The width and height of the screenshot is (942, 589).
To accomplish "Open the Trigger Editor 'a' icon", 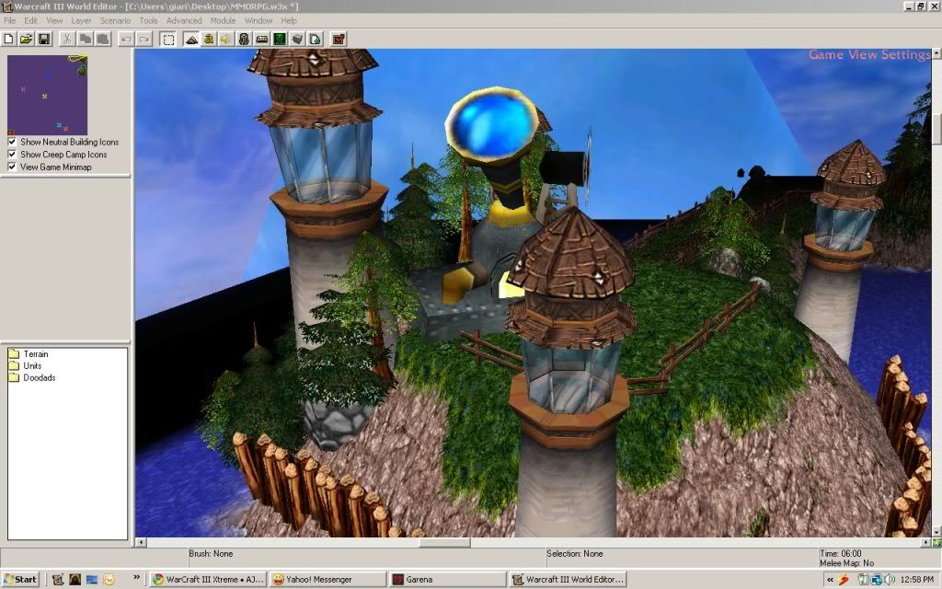I will (x=209, y=39).
